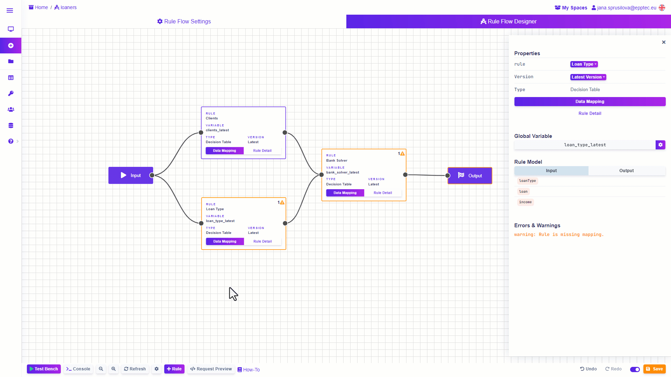Click gear icon next to loan_type_latest
The width and height of the screenshot is (671, 377).
pyautogui.click(x=660, y=145)
